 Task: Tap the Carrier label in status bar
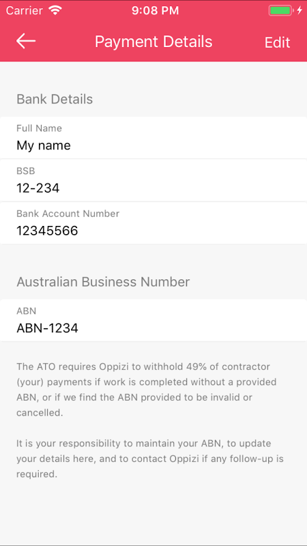pyautogui.click(x=26, y=10)
